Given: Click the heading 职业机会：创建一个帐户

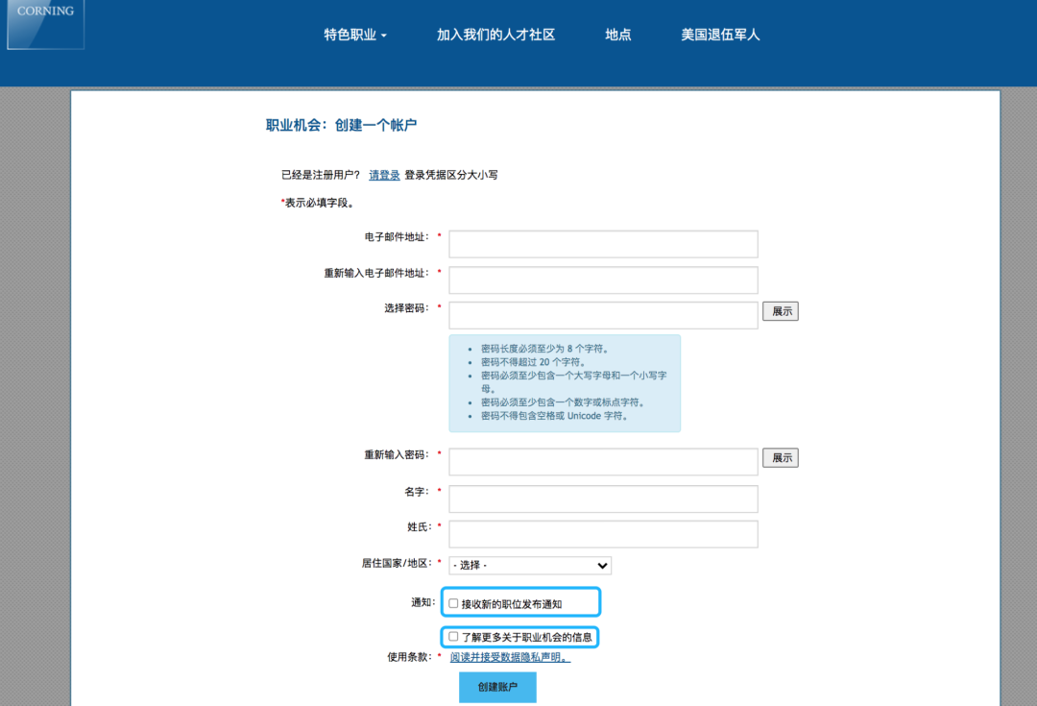Looking at the screenshot, I should [341, 125].
